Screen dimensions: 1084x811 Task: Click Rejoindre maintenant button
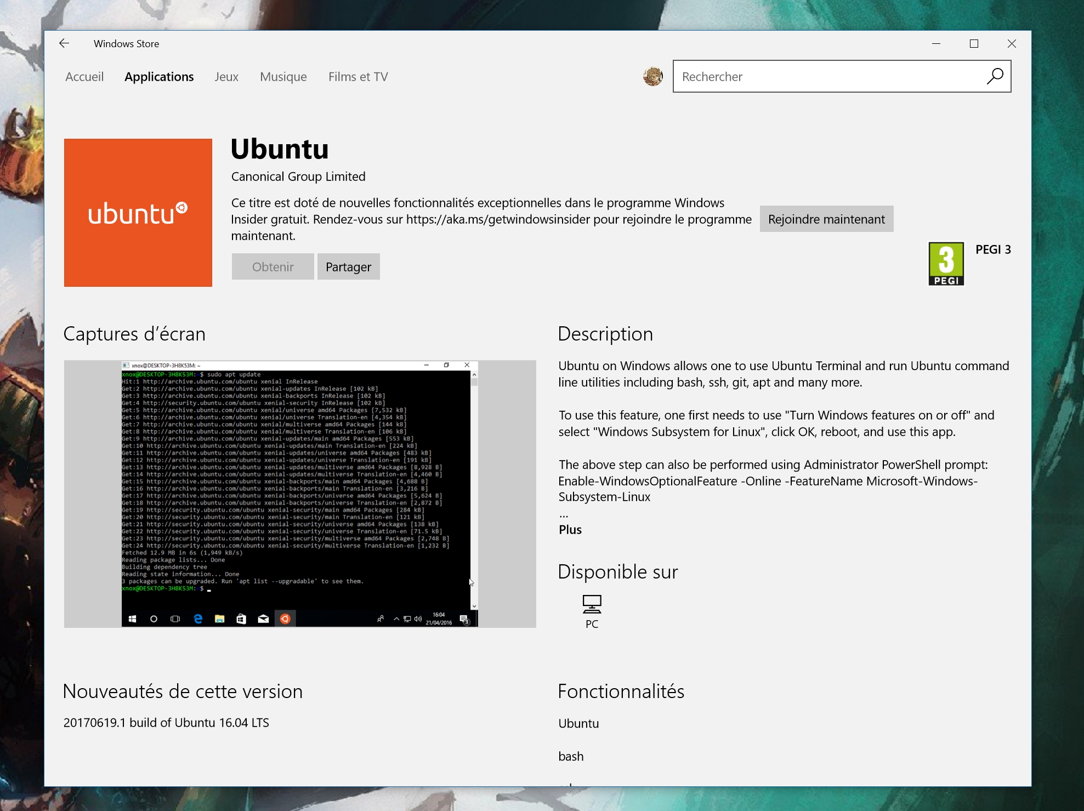(x=826, y=219)
